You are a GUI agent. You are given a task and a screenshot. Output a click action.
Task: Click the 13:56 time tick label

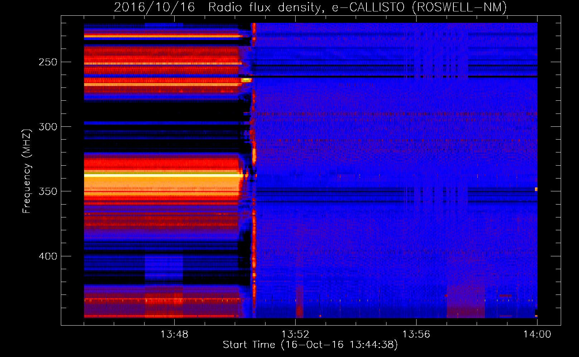click(x=416, y=335)
